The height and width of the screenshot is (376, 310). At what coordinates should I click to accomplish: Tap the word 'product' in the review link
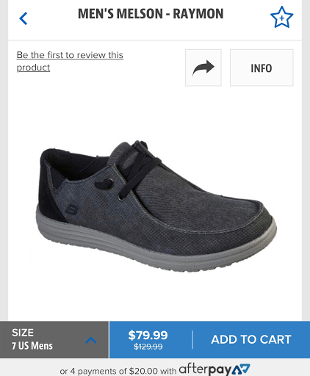point(33,68)
